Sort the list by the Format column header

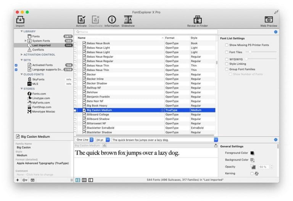point(177,38)
